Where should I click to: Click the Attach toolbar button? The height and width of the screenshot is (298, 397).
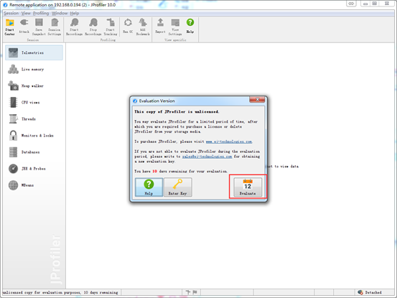coord(24,27)
